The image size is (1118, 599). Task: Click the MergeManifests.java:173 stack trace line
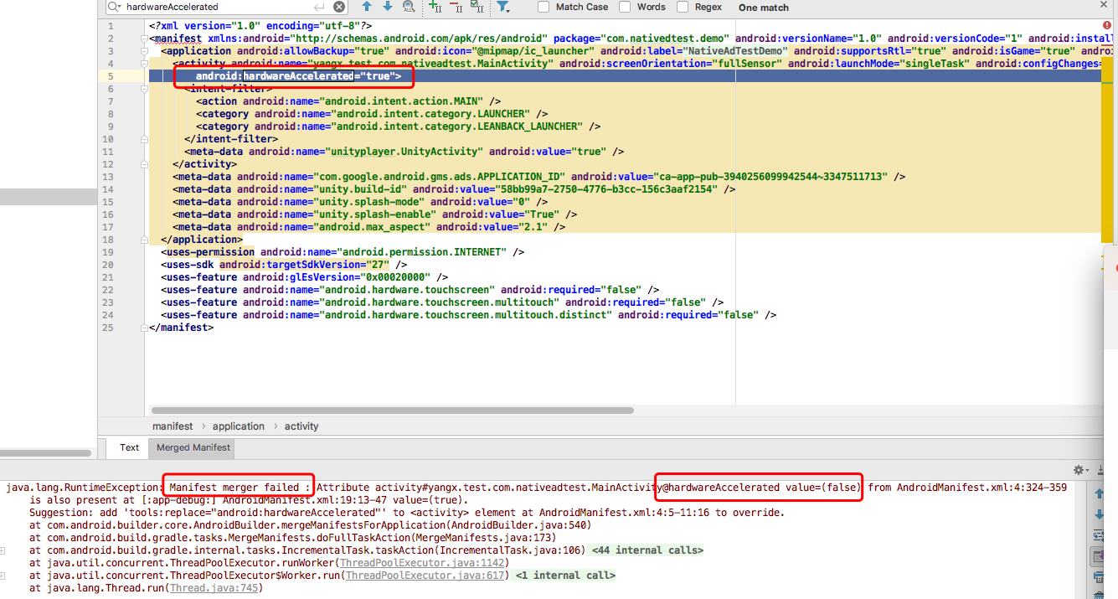coord(292,538)
